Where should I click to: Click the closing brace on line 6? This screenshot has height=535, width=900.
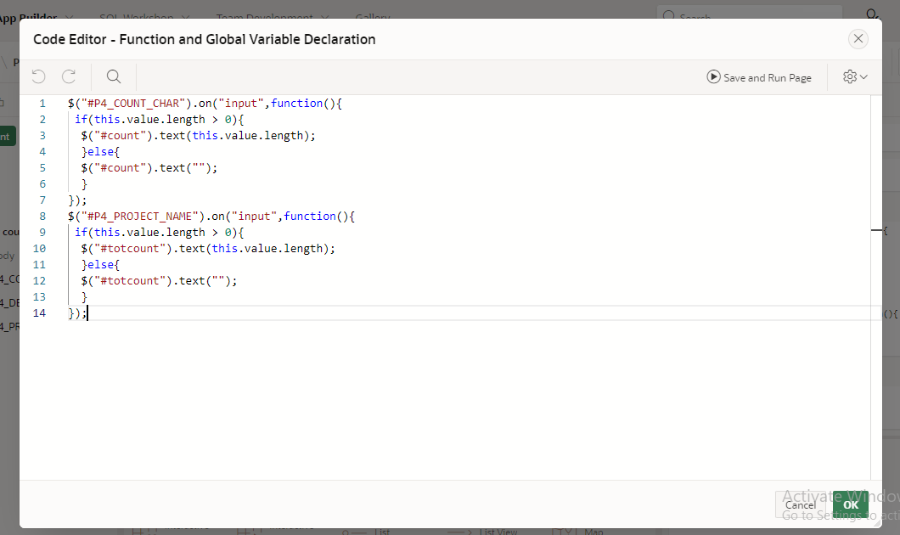click(x=84, y=184)
